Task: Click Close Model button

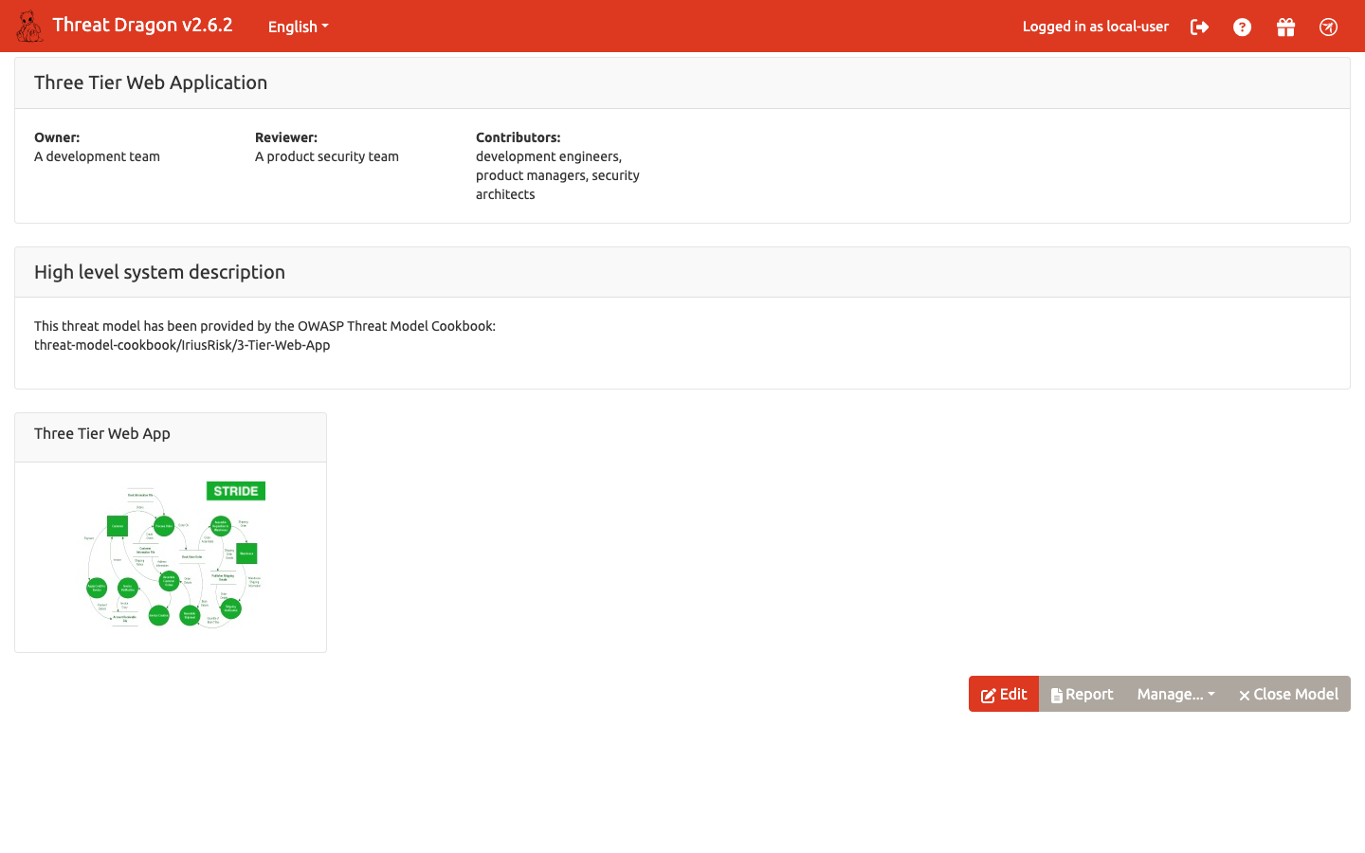Action: click(x=1288, y=694)
